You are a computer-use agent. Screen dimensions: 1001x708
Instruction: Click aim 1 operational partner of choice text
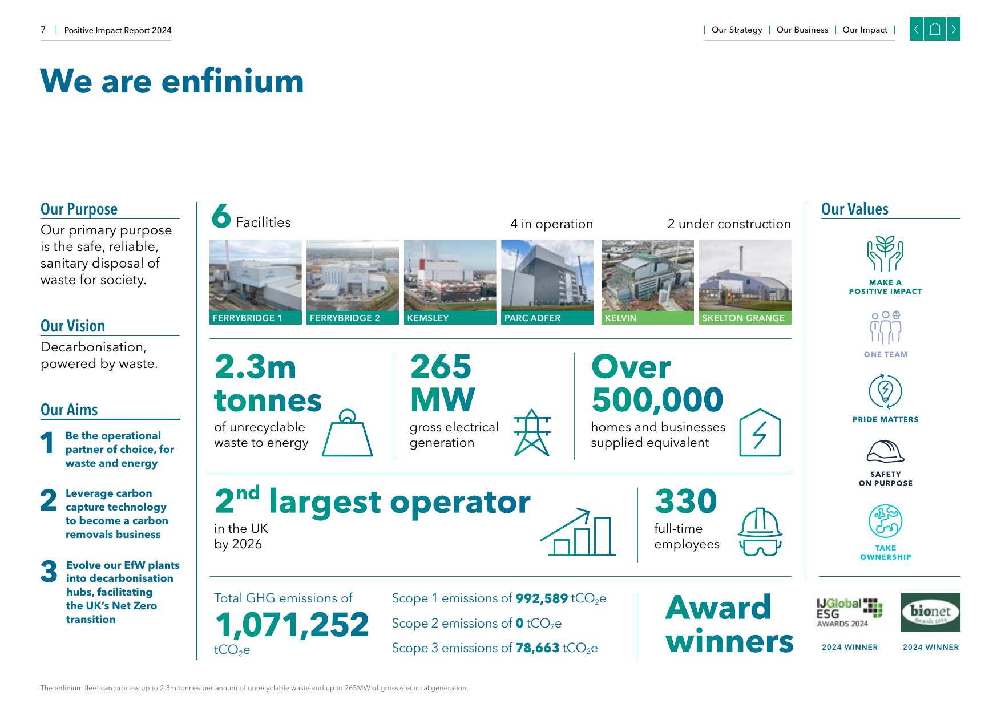pos(119,450)
